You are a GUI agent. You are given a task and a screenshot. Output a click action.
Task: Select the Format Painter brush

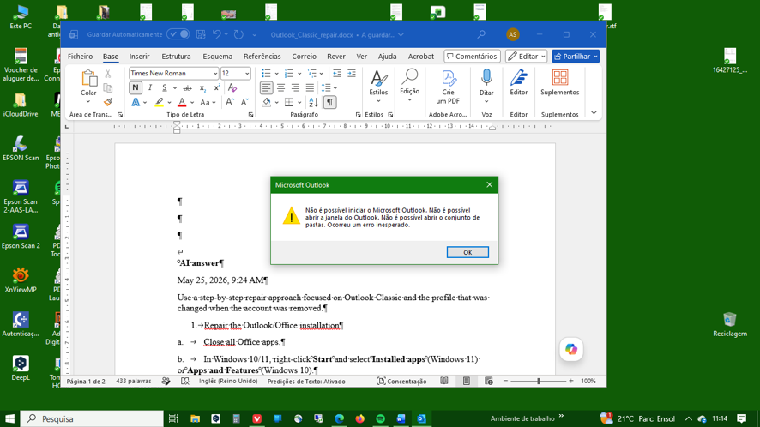(108, 102)
